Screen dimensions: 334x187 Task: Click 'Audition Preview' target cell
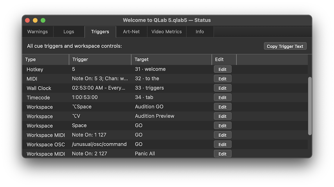[x=154, y=116]
